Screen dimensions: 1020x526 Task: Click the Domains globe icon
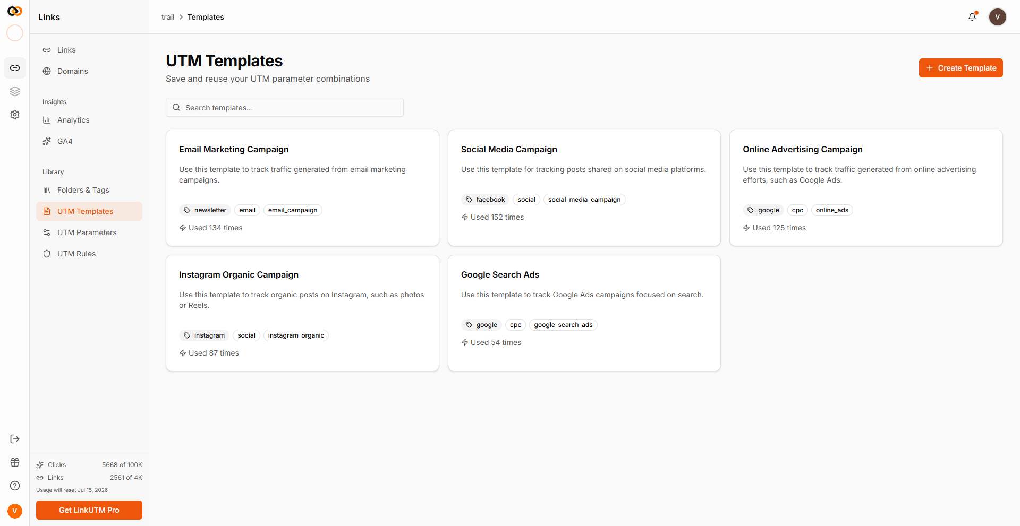pos(47,71)
